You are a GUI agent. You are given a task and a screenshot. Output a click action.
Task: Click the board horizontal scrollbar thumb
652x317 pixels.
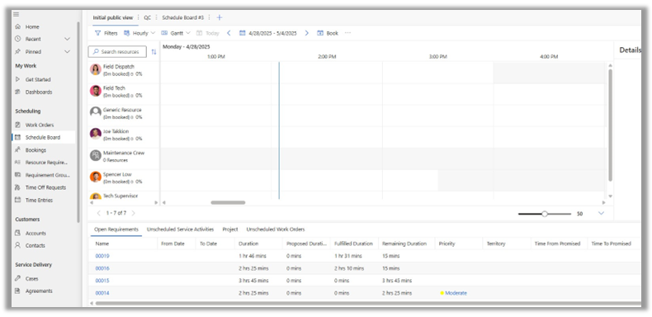coord(228,202)
